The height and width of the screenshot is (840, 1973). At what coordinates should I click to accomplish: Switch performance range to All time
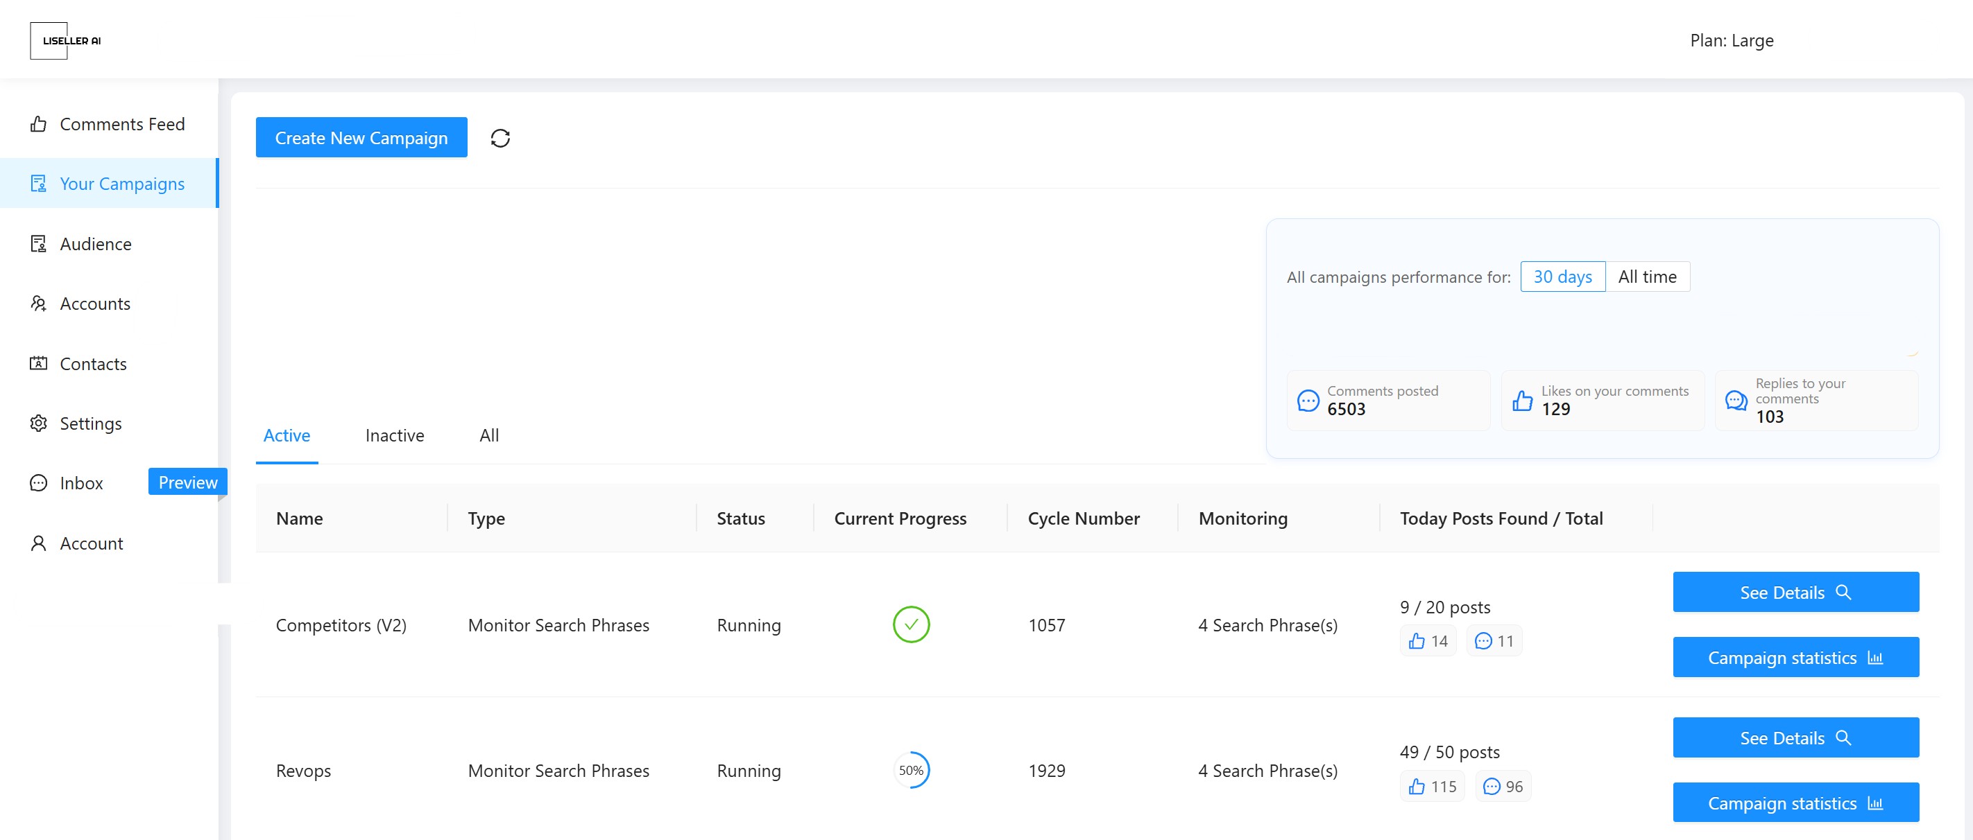pyautogui.click(x=1647, y=277)
